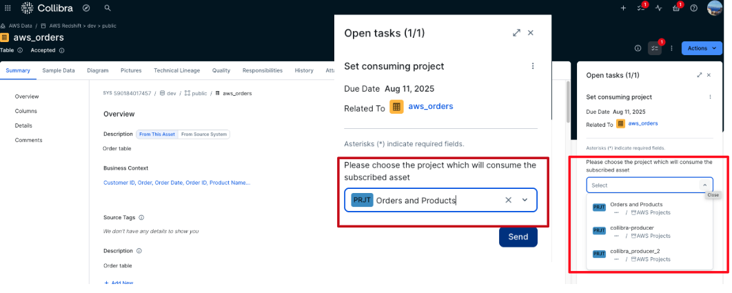This screenshot has height=293, width=732.
Task: Open kebab menu in large task popup
Action: click(x=533, y=66)
